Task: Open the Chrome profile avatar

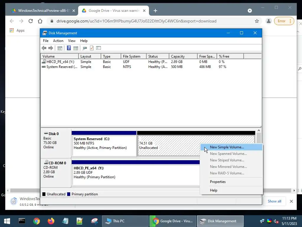Action: coord(268,21)
